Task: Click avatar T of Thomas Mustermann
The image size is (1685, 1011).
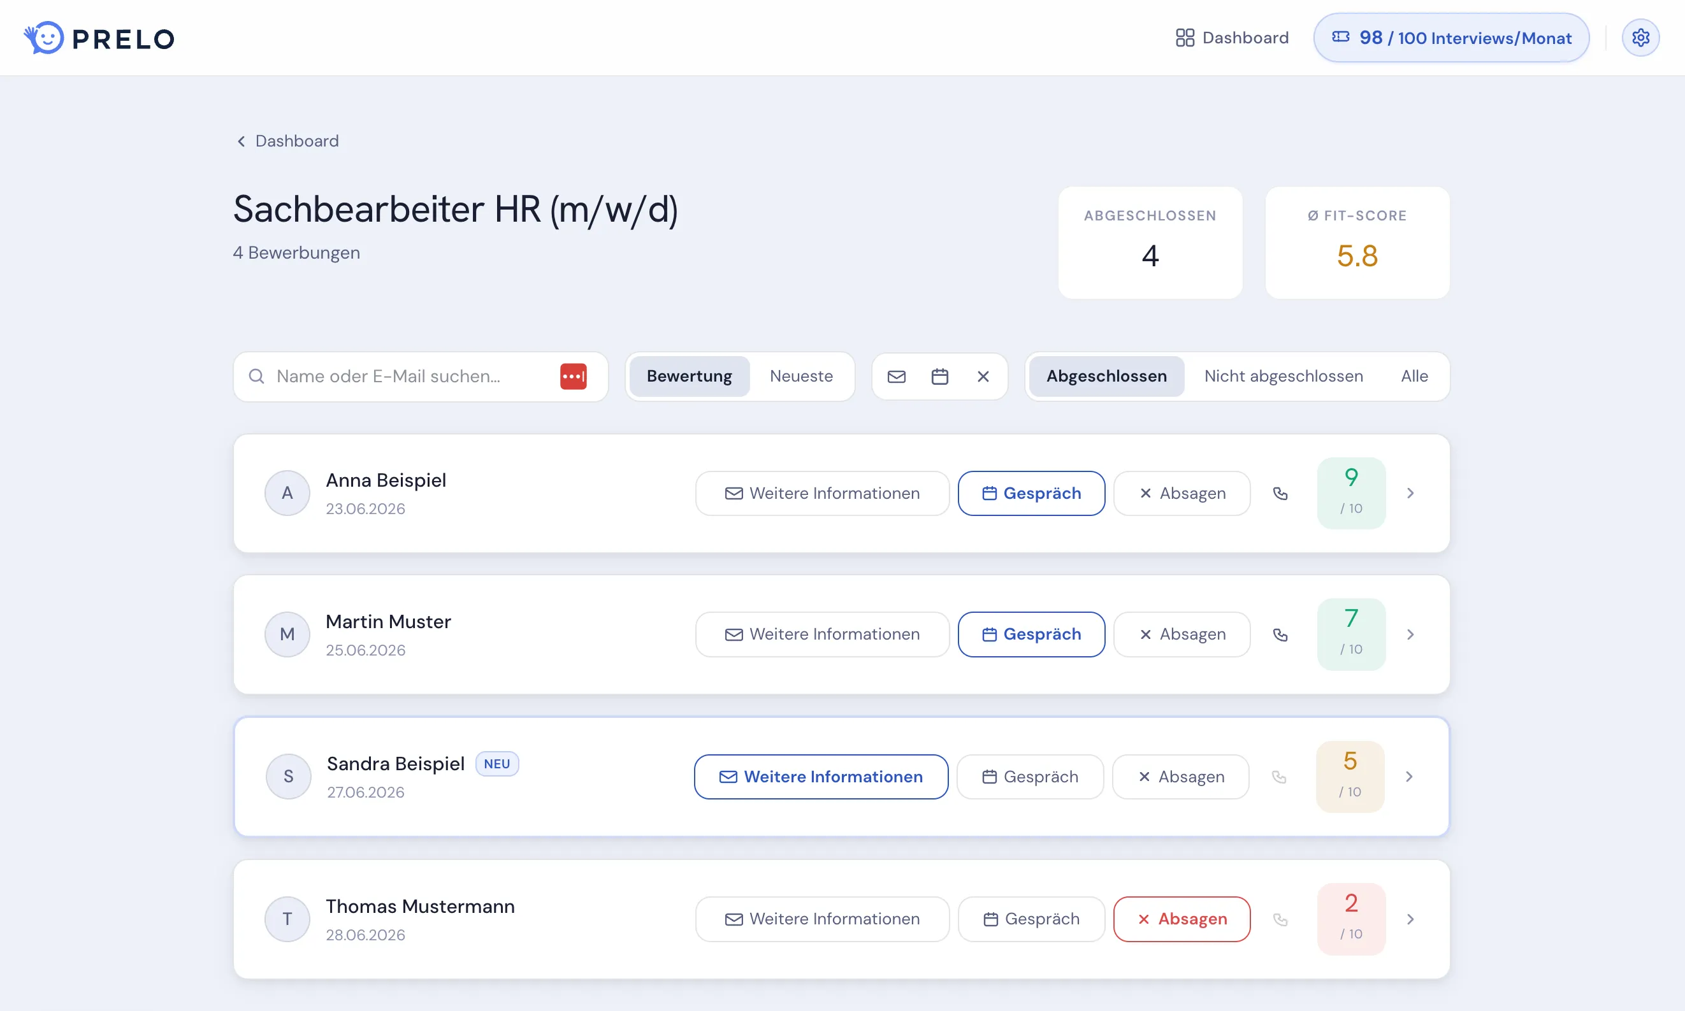Action: pyautogui.click(x=287, y=919)
